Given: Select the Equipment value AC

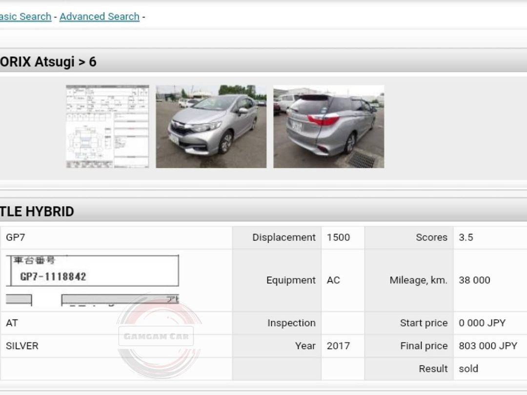Looking at the screenshot, I should [x=333, y=280].
